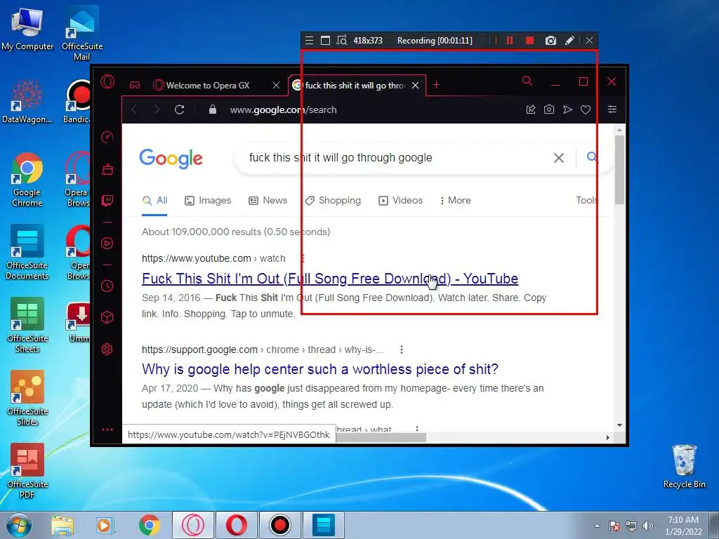Pause the Bandicam recording
Image resolution: width=719 pixels, height=539 pixels.
tap(510, 40)
